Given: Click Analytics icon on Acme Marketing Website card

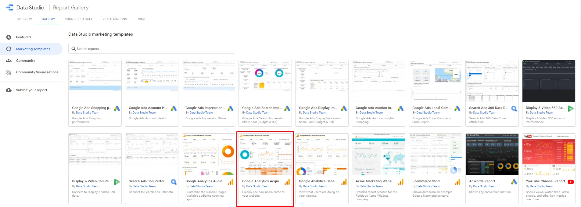Looking at the screenshot, I should 401,182.
